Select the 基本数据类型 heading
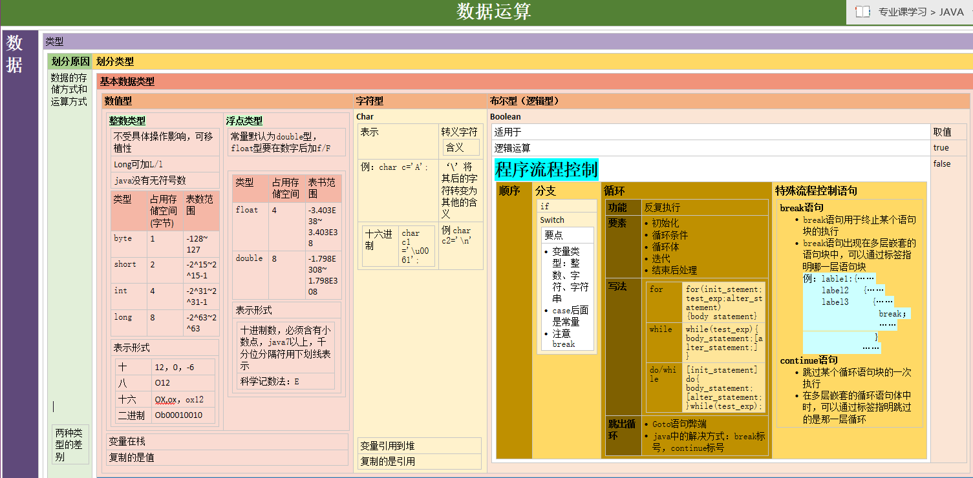The width and height of the screenshot is (973, 478). [x=127, y=81]
